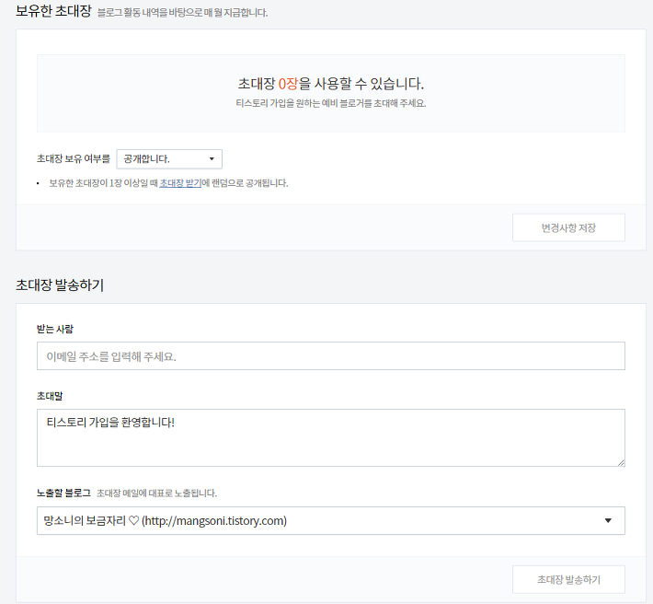Focus the 받는 사람 email input field
The image size is (653, 604).
coord(331,356)
